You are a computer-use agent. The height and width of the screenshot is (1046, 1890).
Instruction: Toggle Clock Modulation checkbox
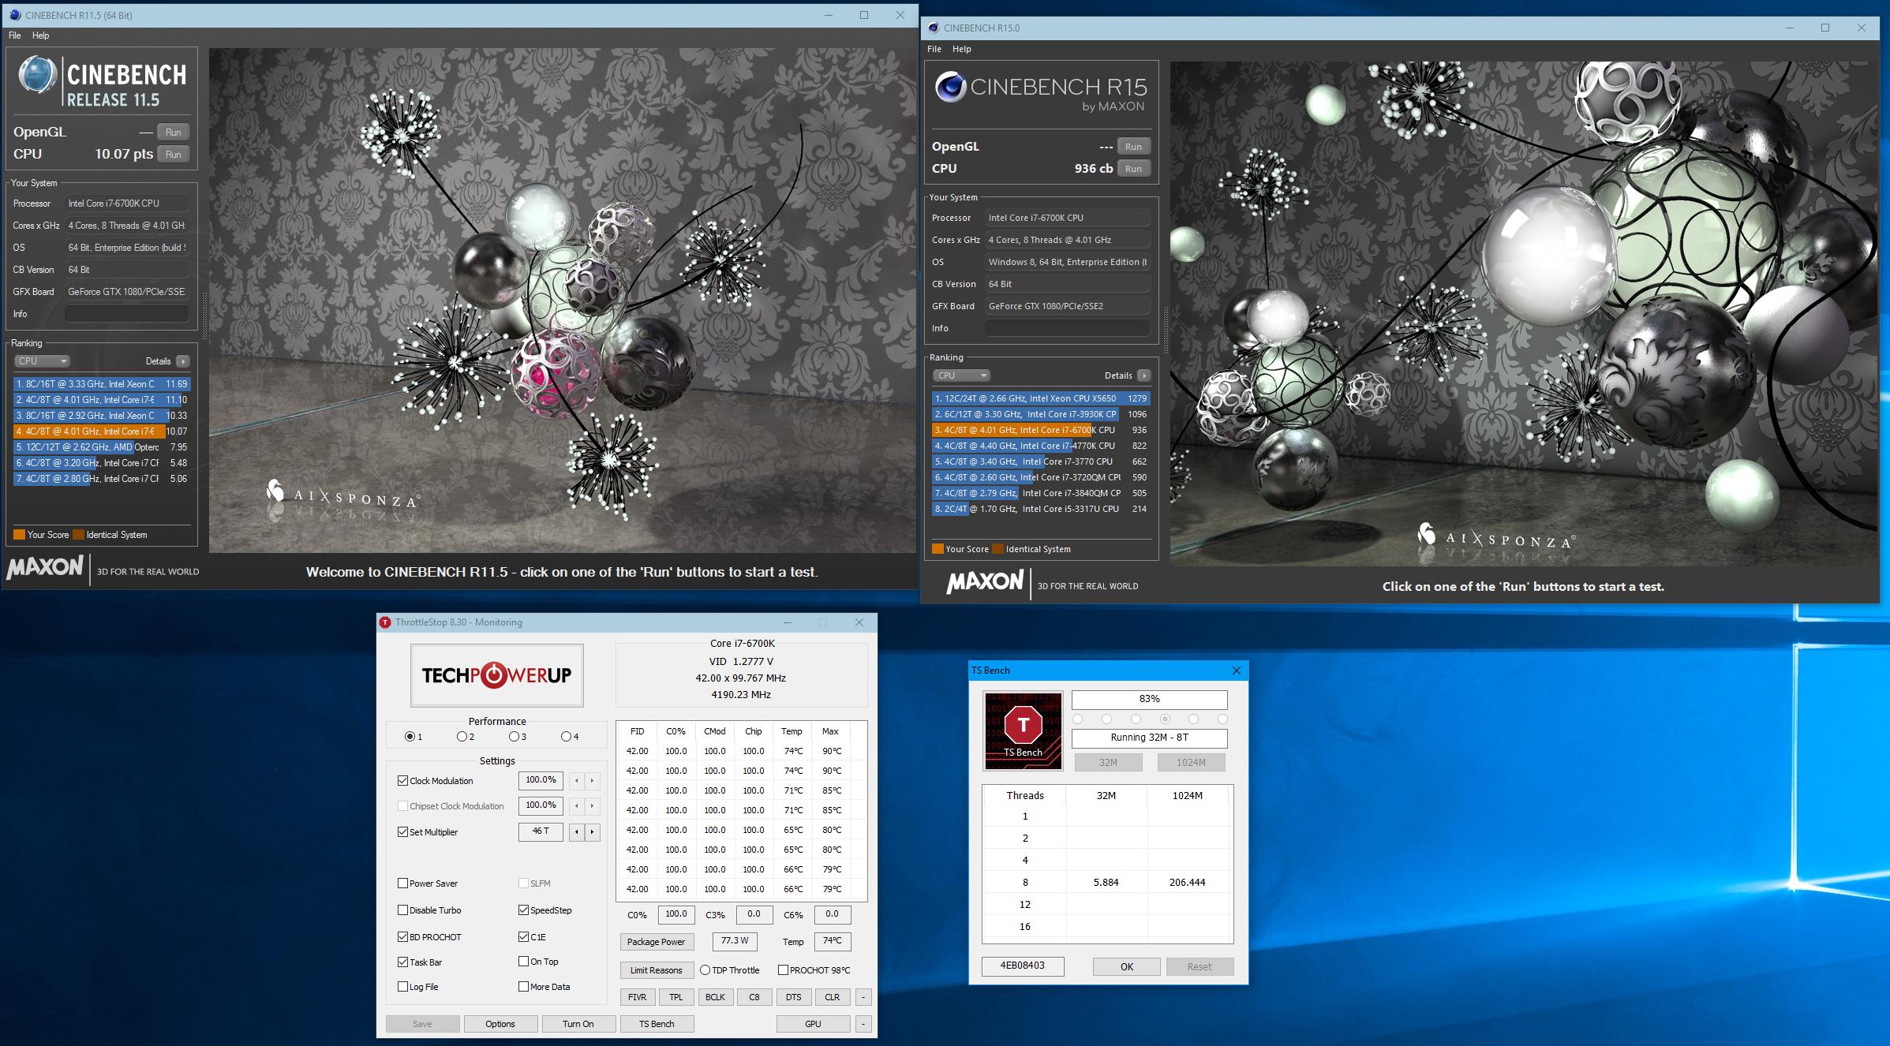[403, 781]
